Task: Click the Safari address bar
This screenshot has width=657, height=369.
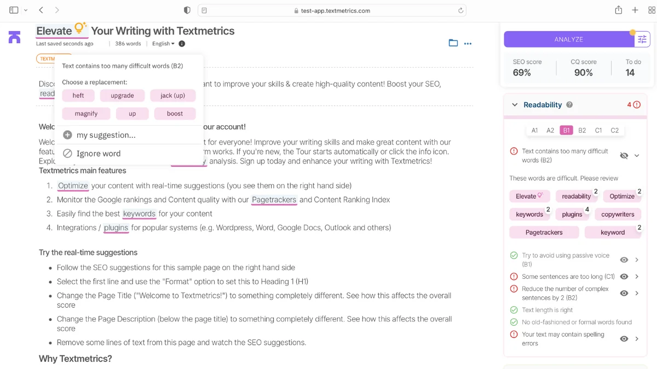Action: click(x=332, y=10)
